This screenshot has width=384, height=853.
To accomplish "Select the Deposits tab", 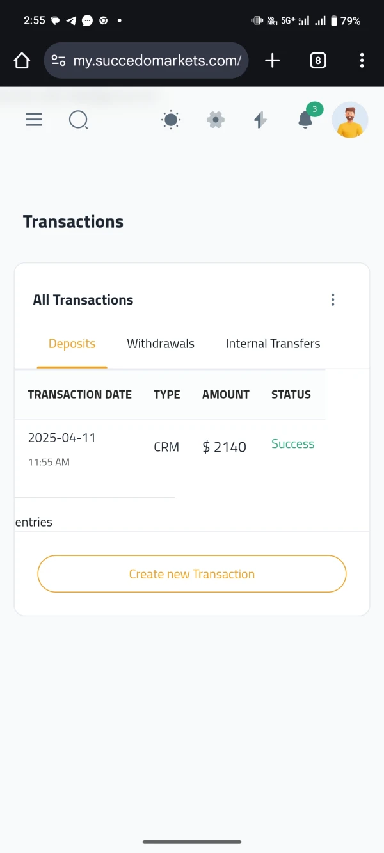I will (72, 344).
